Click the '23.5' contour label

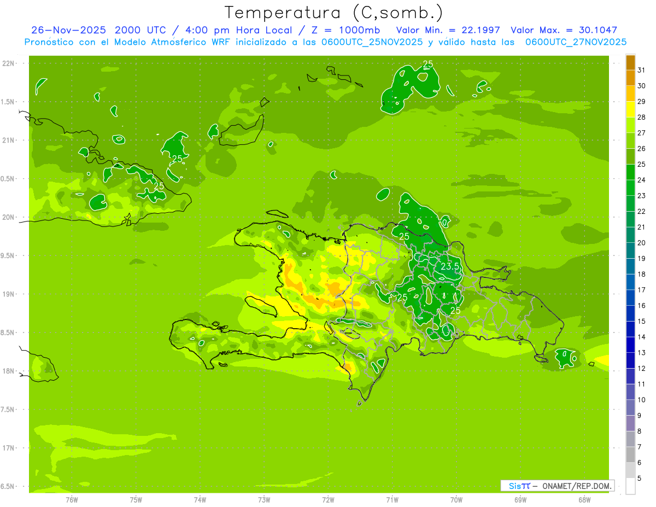(449, 267)
